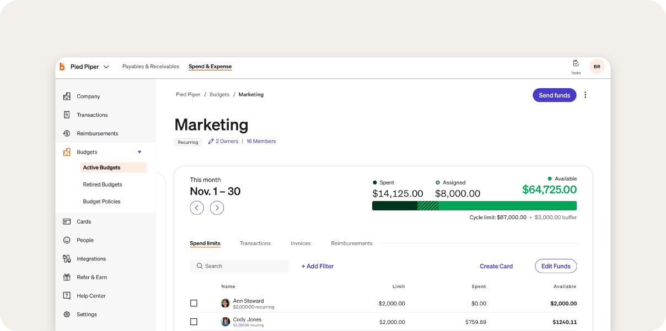Click Pied Piper breadcrumb link
This screenshot has width=666, height=331.
(x=188, y=95)
